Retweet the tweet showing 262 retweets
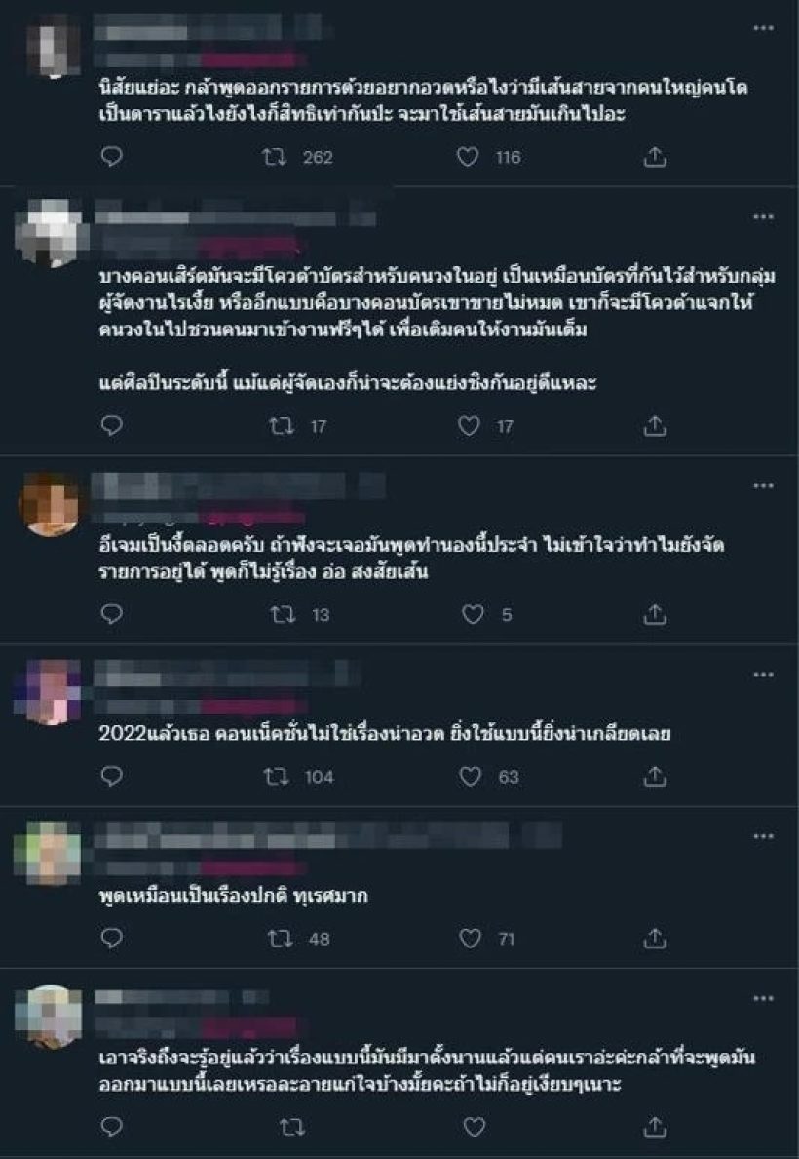 275,157
